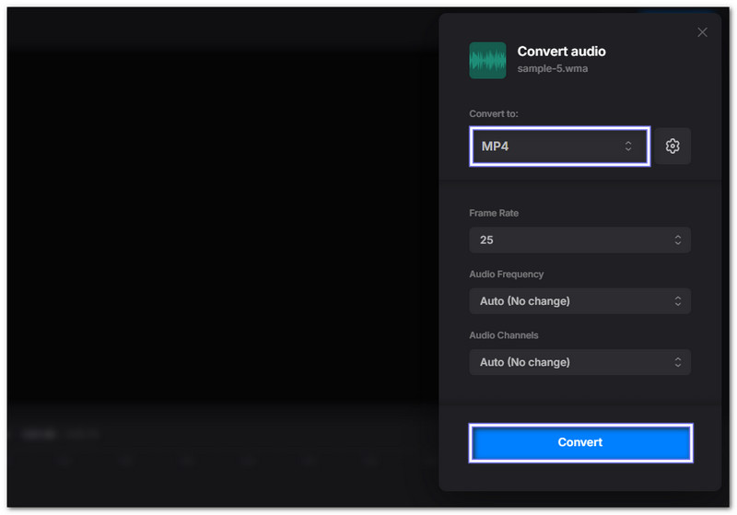Click the Frame Rate label

coord(494,213)
